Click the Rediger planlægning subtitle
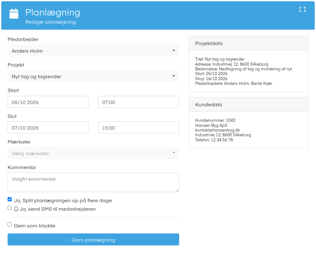The height and width of the screenshot is (253, 316). pos(51,22)
